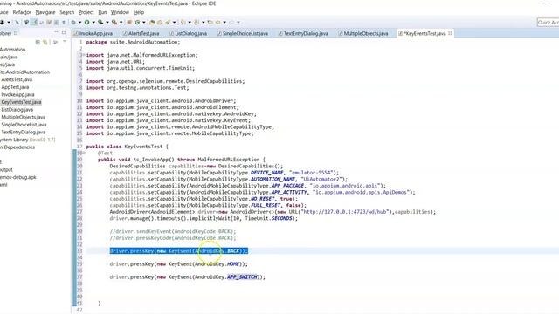Click the green Run button in toolbar
Viewport: 559px width, 314px height.
(86, 22)
